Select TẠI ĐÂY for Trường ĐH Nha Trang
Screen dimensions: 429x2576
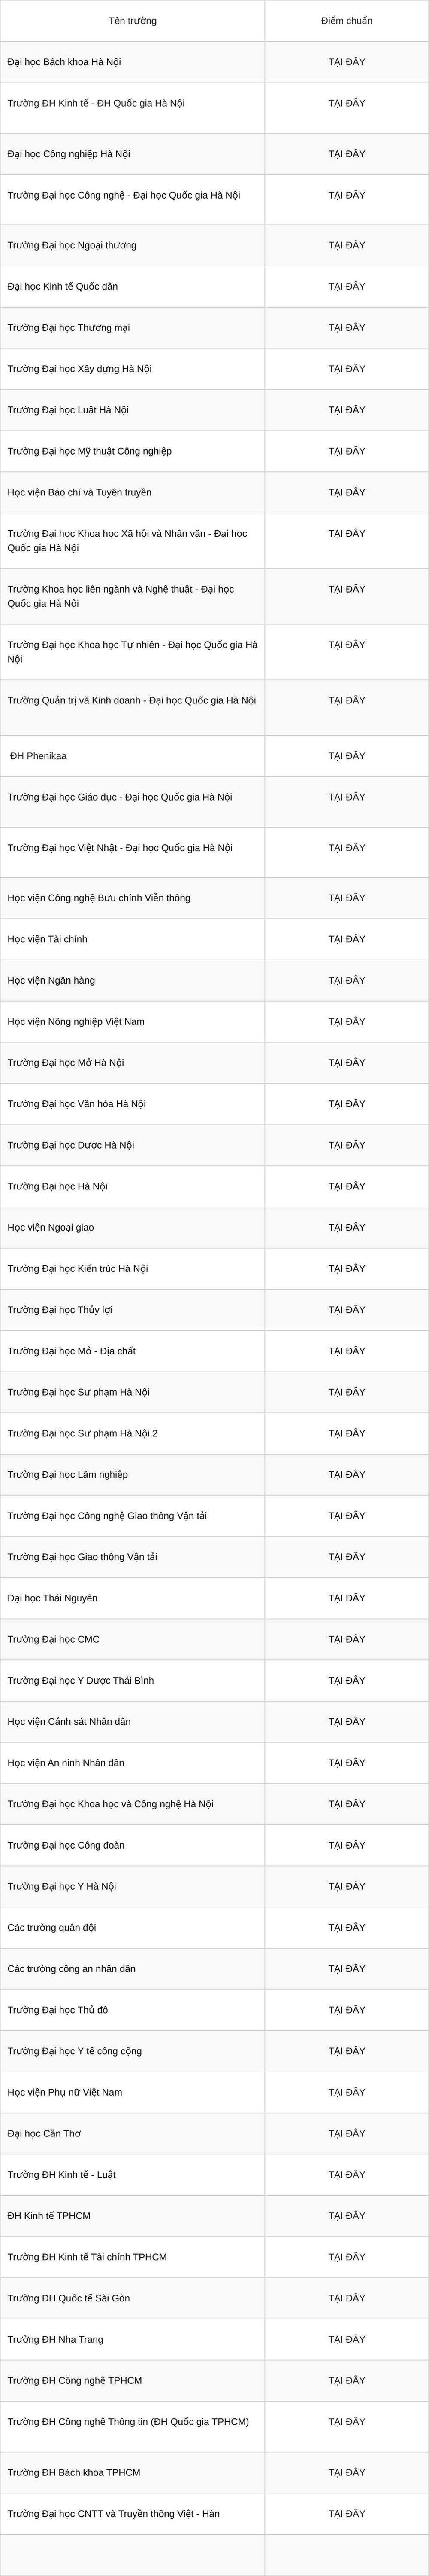(346, 2339)
